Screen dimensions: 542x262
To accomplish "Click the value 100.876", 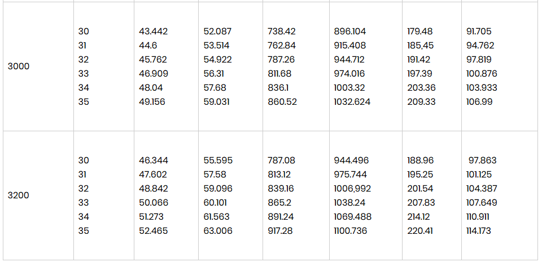I will [482, 74].
